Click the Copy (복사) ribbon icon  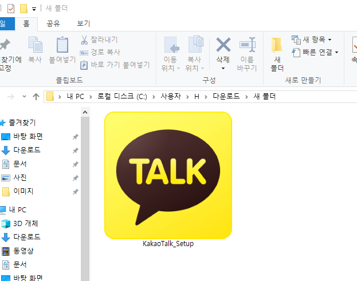pyautogui.click(x=36, y=45)
